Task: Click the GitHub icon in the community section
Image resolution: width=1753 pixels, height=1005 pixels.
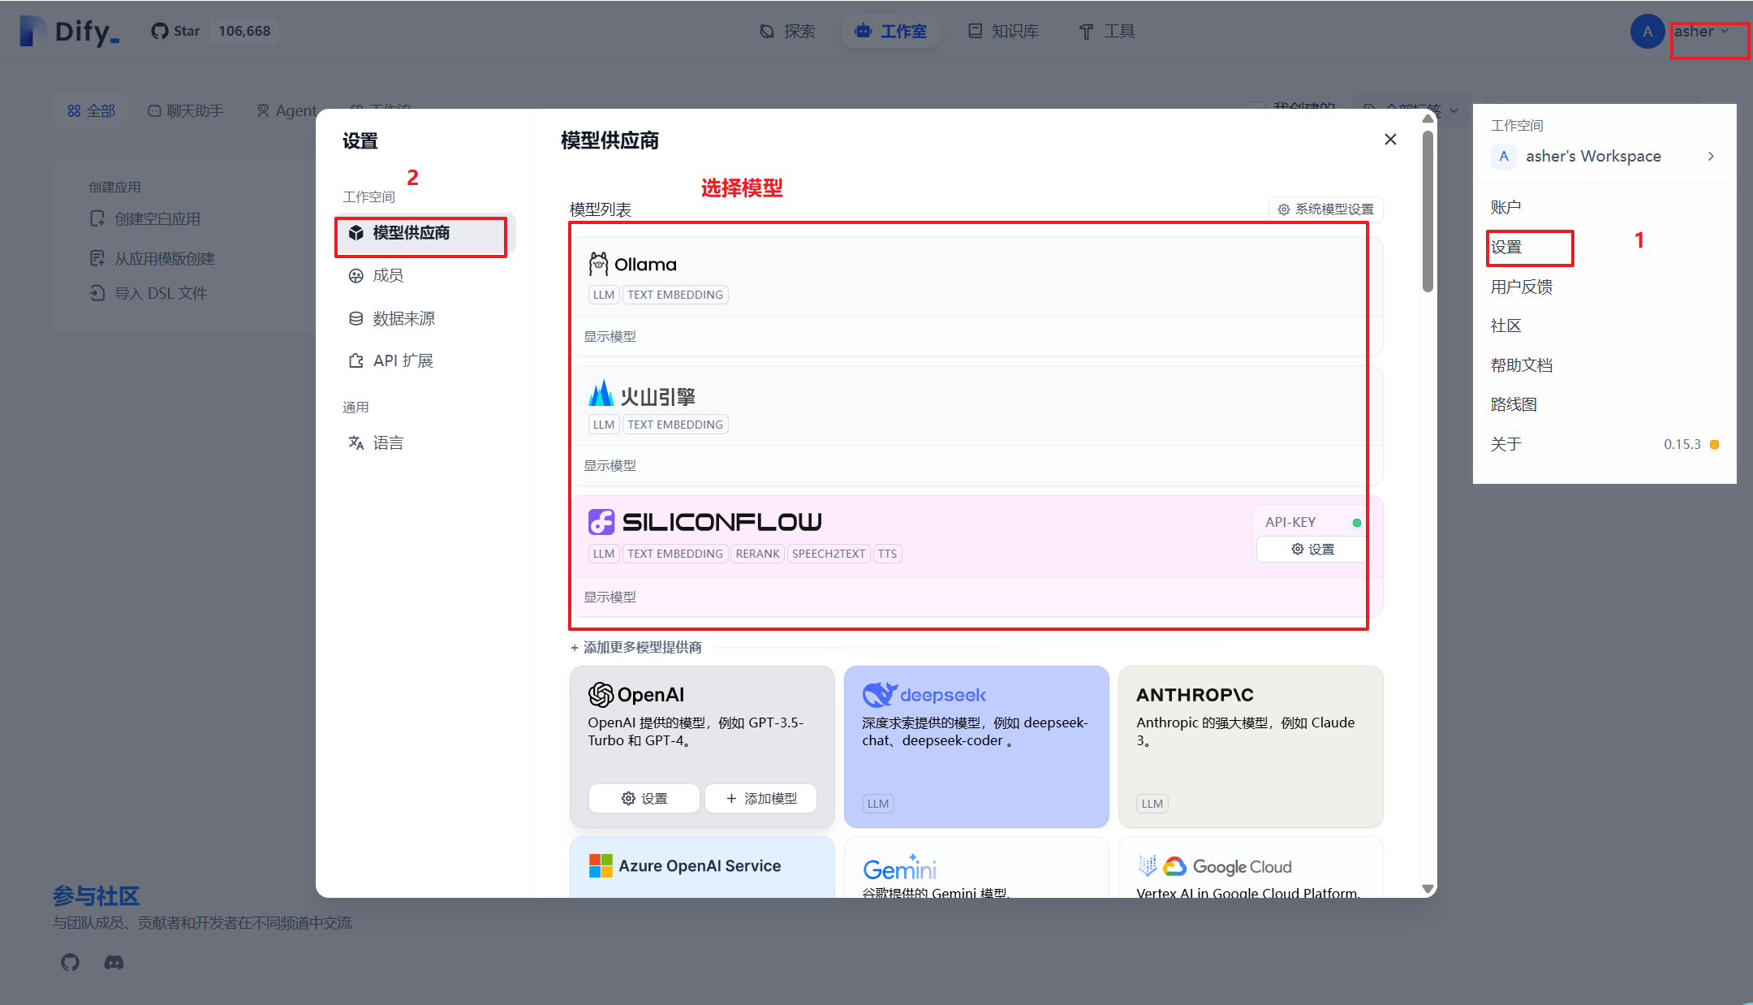Action: [x=71, y=962]
